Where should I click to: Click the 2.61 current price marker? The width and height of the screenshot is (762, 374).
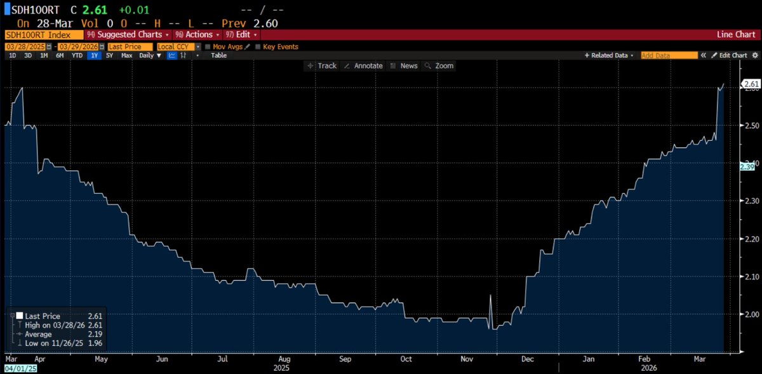[751, 84]
